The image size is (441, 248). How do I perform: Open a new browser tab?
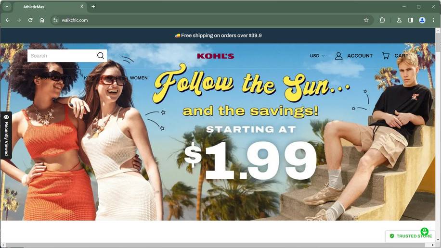point(93,6)
